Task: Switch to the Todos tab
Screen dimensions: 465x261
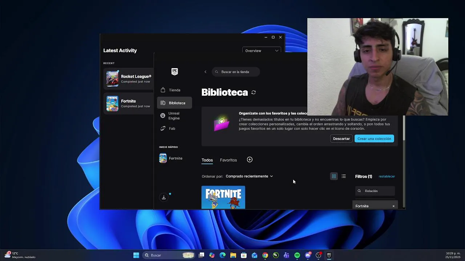Action: point(207,160)
